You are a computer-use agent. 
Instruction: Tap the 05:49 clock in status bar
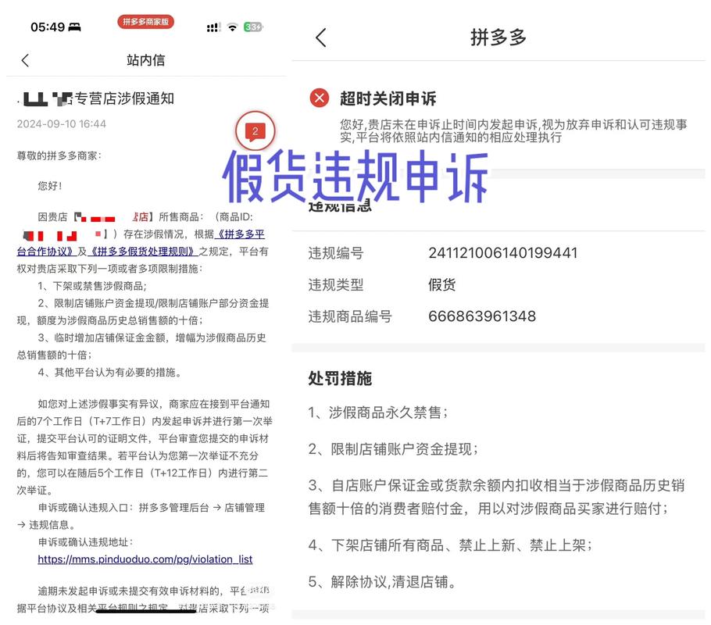[x=48, y=27]
